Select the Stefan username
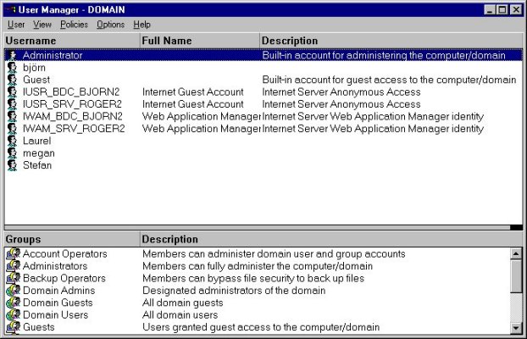 click(37, 165)
